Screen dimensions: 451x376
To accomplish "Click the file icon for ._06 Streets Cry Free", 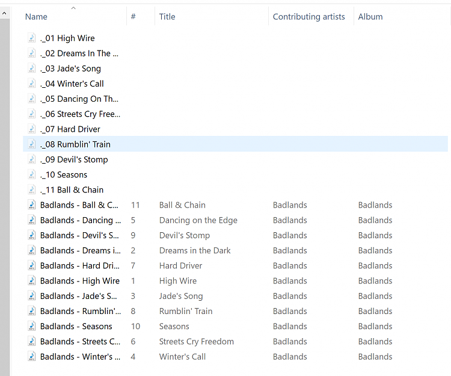I will click(x=32, y=114).
